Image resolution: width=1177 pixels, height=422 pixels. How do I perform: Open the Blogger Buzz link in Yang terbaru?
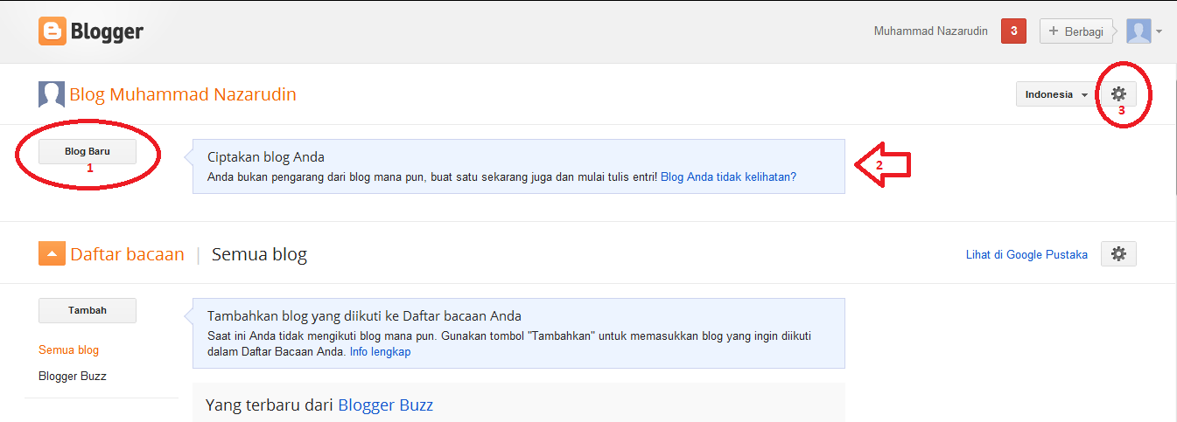pyautogui.click(x=386, y=405)
